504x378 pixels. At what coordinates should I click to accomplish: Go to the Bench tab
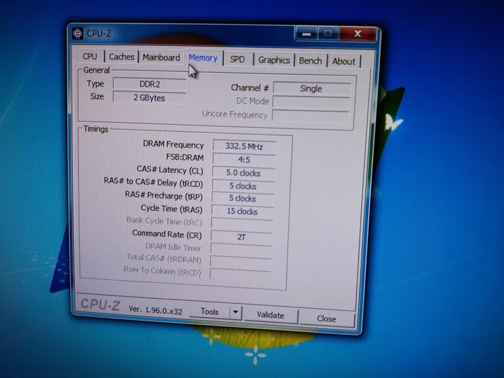[310, 60]
